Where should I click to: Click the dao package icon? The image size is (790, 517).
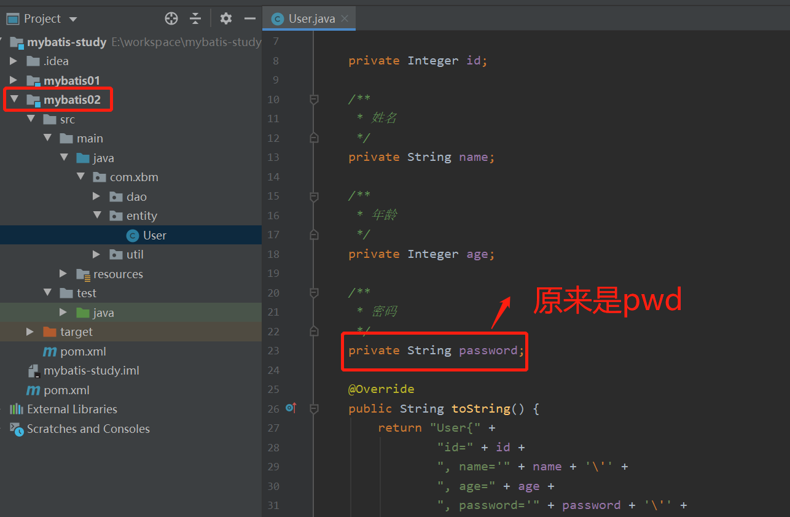point(116,196)
